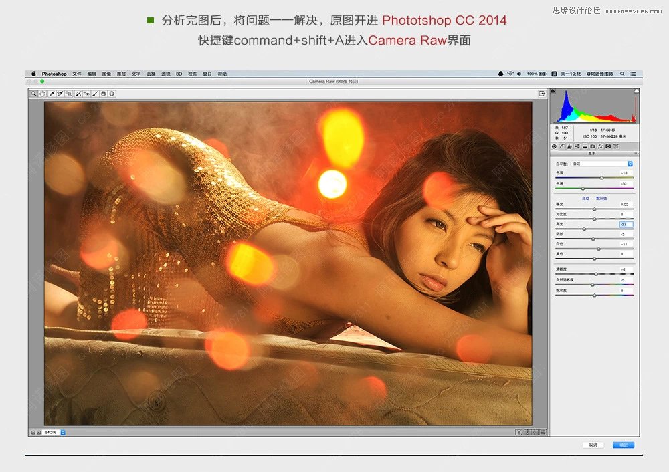Toggle shadow clipping warning on histogram

pyautogui.click(x=553, y=91)
